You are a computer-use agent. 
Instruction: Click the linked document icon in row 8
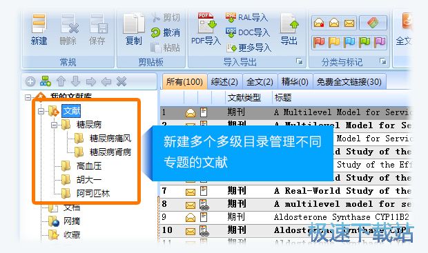[x=204, y=205]
